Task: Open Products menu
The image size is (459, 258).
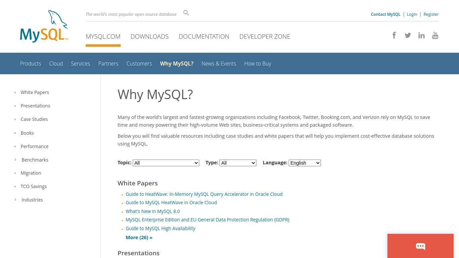Action: coord(31,63)
